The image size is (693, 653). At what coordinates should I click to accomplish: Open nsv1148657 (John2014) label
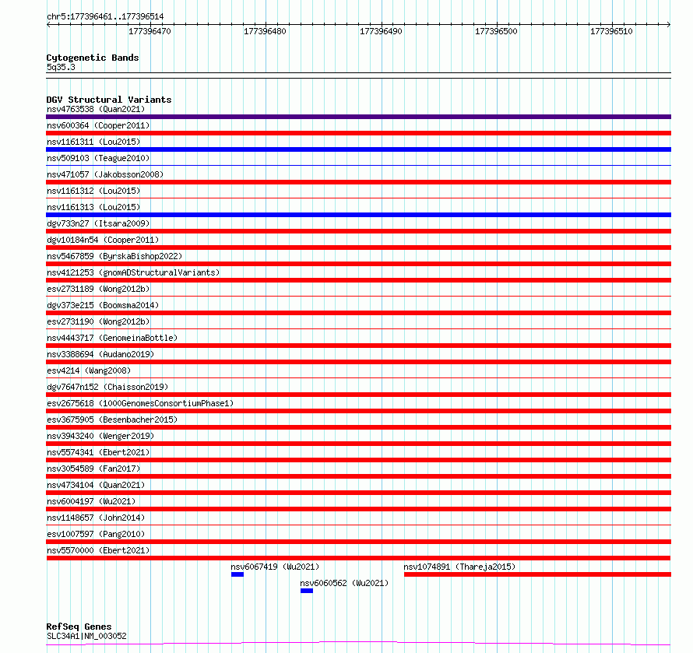[96, 518]
